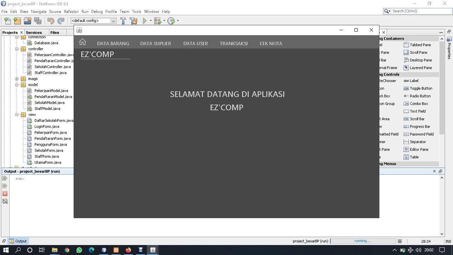Click the Output settings icon below Stop
The width and height of the screenshot is (453, 255).
[5, 201]
